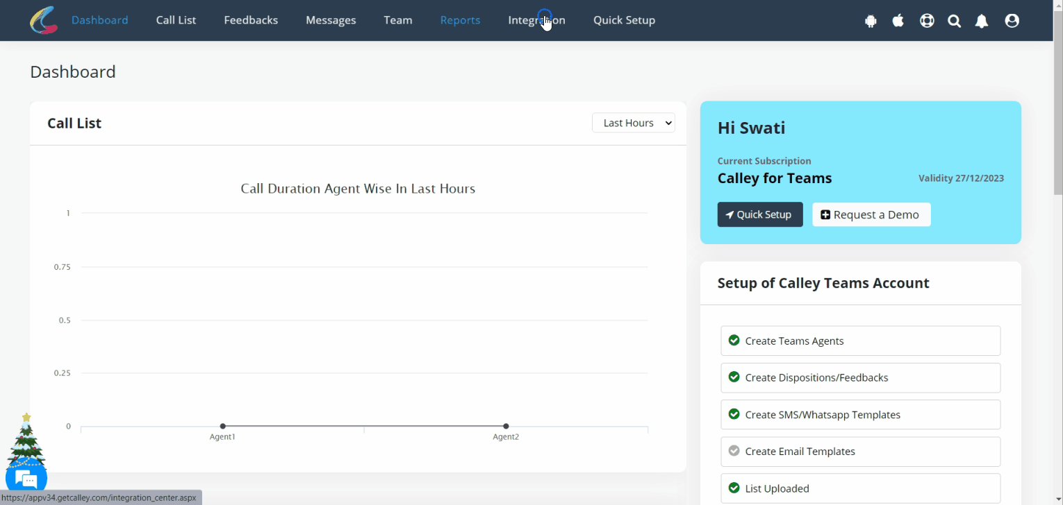Click the Agent1 data point on the chart

(x=223, y=426)
